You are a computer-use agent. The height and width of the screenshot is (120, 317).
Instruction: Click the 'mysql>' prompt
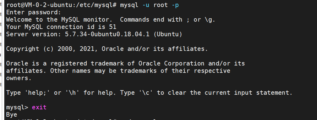[x=17, y=108]
